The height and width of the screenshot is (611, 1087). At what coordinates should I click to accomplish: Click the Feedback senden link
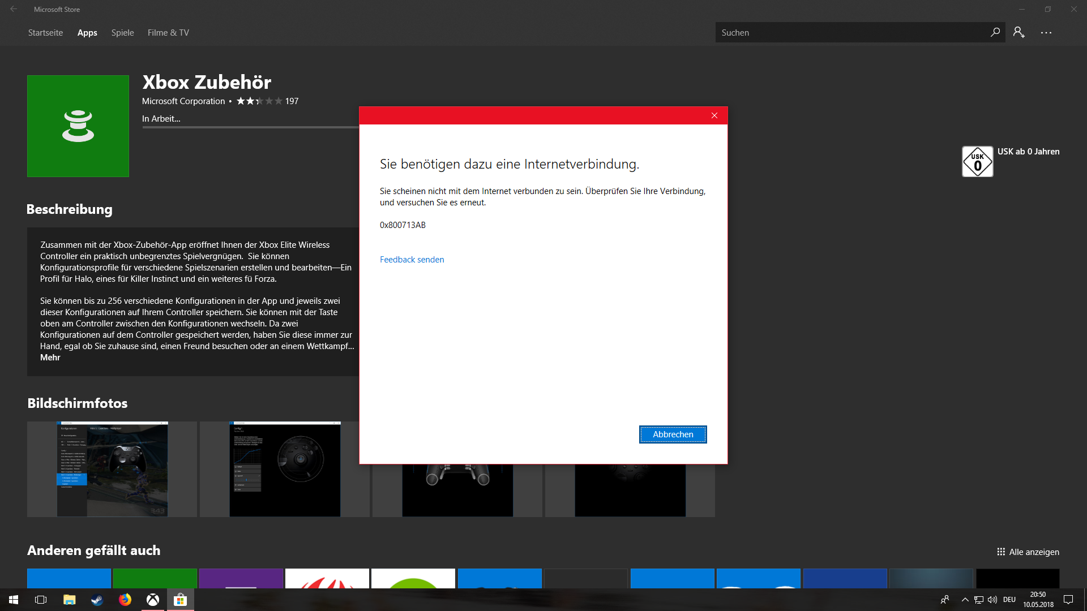coord(412,260)
